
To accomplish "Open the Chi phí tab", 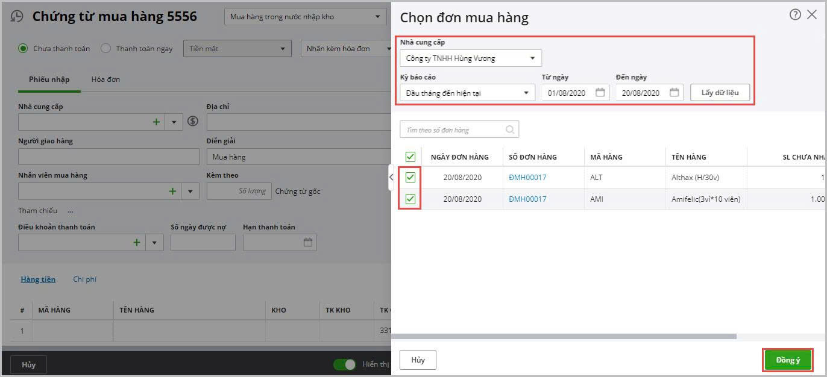I will click(84, 279).
